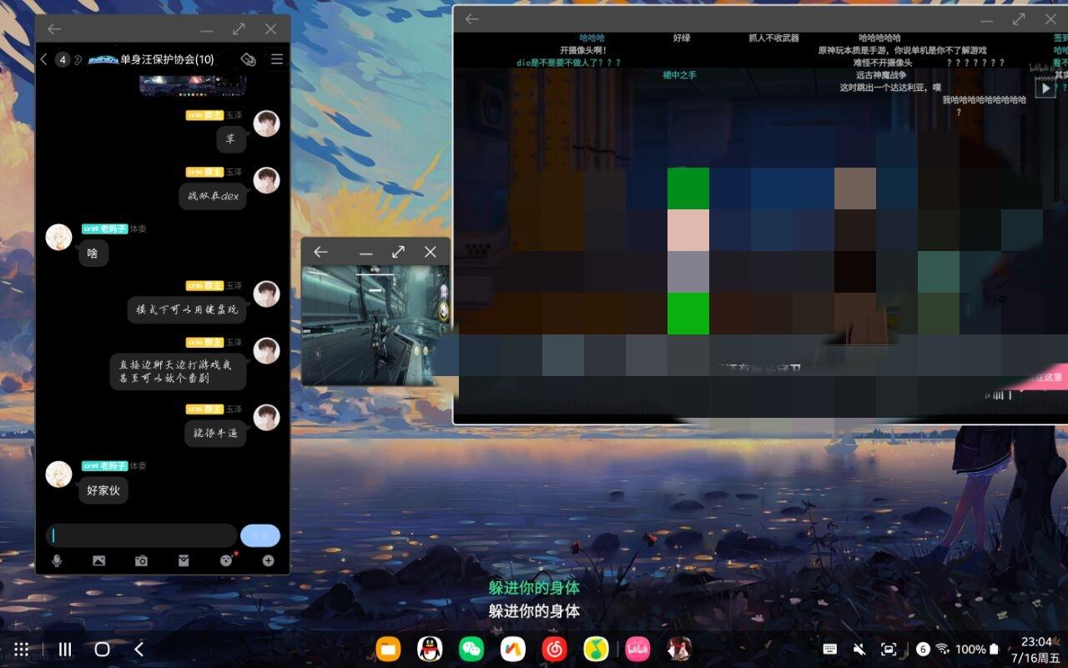Click the screen capture icon in the tray

(x=889, y=649)
